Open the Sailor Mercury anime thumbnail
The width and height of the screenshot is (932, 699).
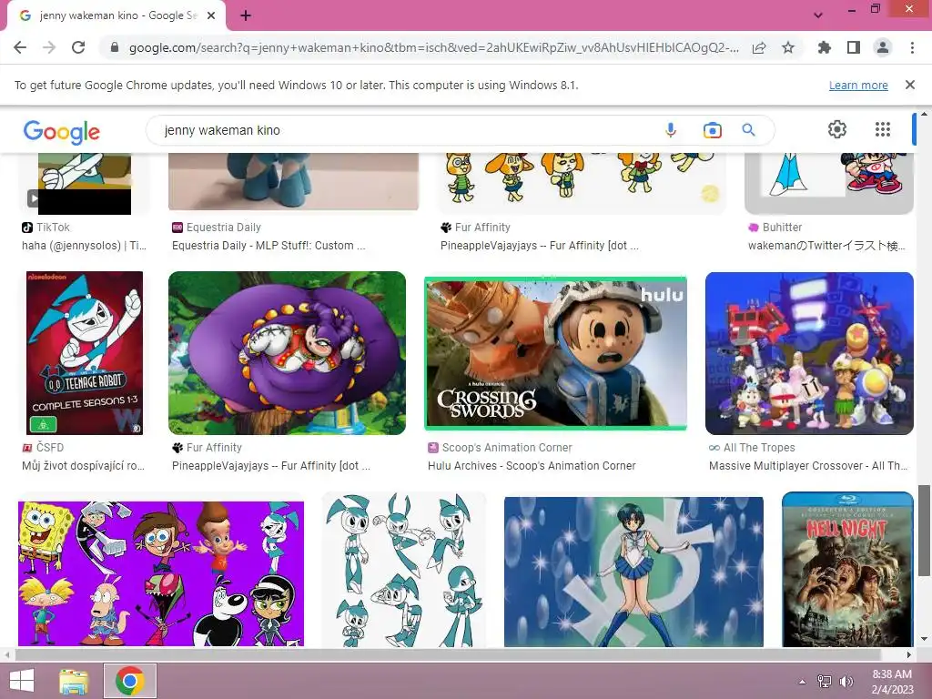633,572
